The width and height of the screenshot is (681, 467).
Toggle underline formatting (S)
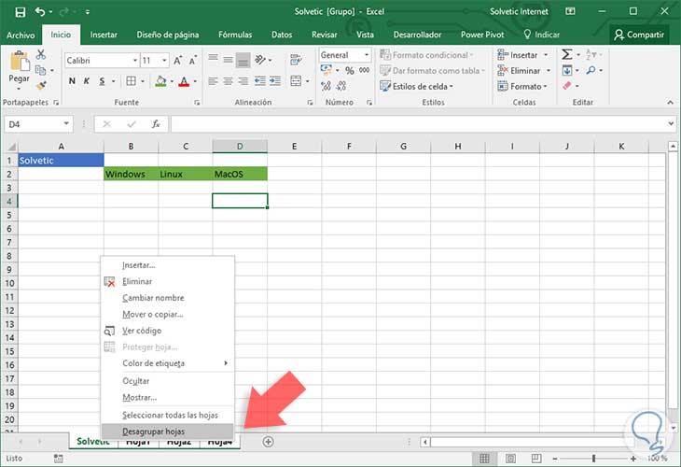click(x=102, y=81)
